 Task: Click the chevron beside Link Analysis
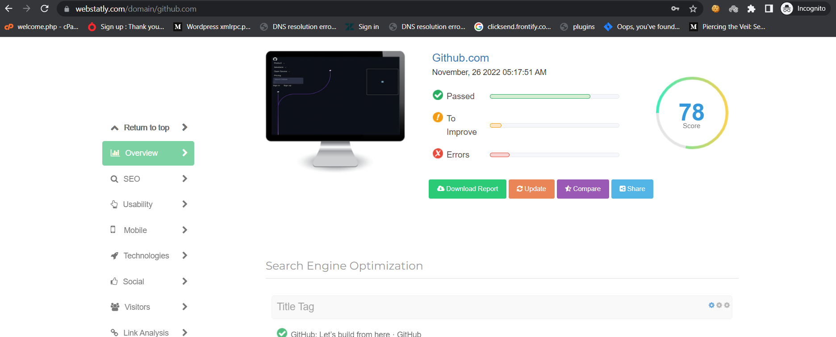click(x=185, y=333)
